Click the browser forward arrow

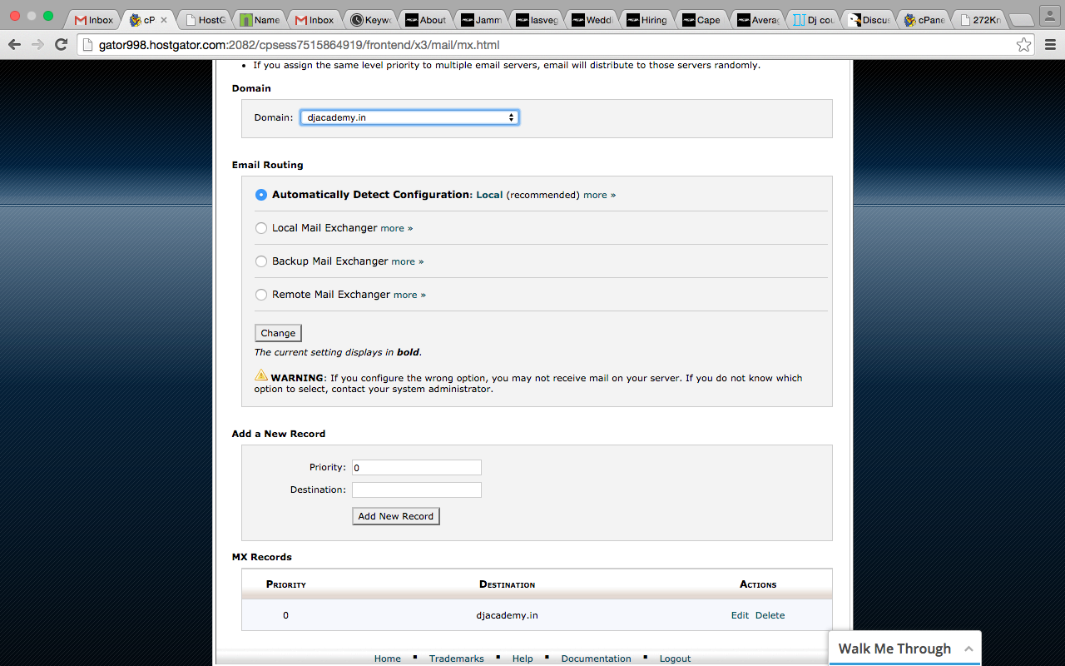pos(37,44)
